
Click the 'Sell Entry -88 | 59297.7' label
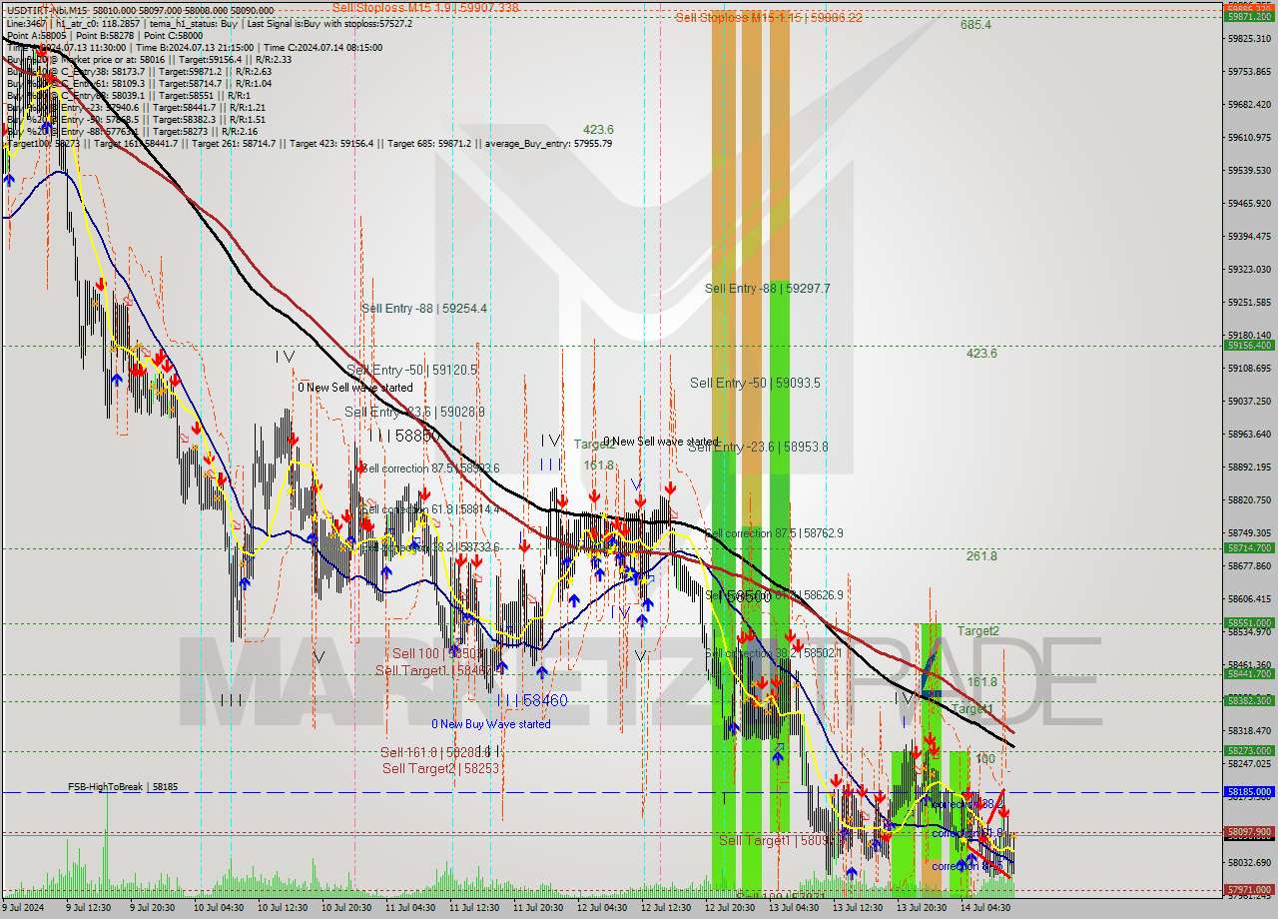768,288
